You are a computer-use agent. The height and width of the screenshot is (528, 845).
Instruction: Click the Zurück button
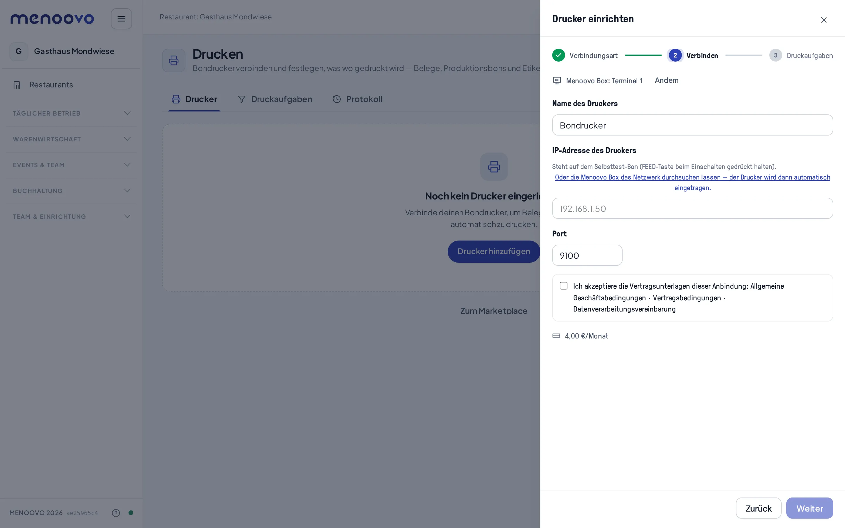tap(758, 508)
